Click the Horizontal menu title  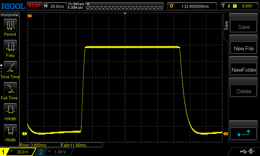[10, 15]
